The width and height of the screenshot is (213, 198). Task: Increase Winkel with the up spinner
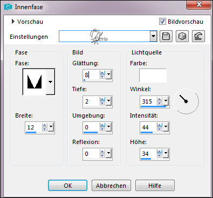160,99
